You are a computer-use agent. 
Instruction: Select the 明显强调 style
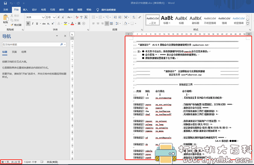pos(239,20)
